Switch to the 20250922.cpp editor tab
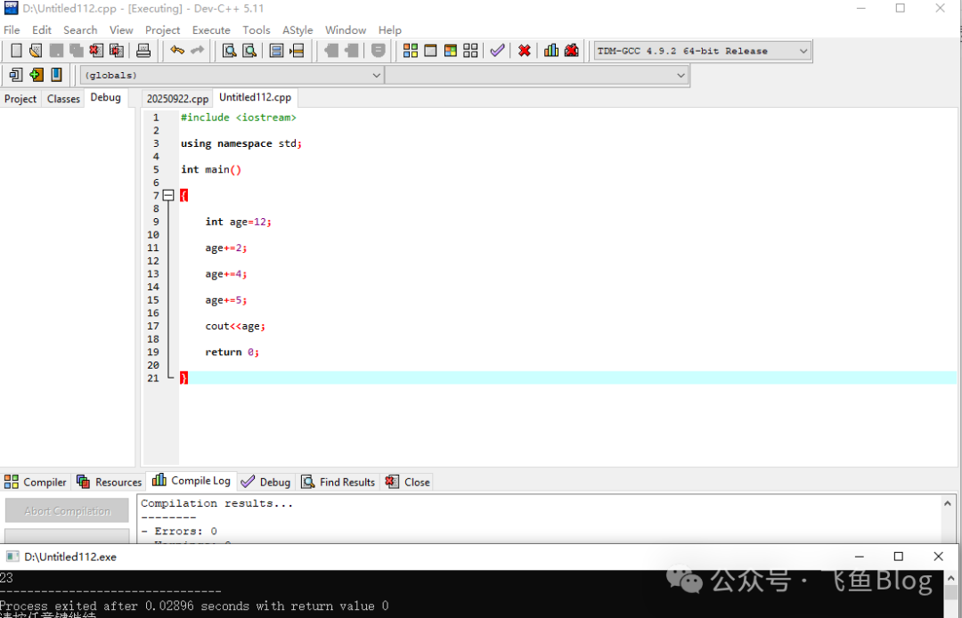This screenshot has height=618, width=962. tap(177, 99)
